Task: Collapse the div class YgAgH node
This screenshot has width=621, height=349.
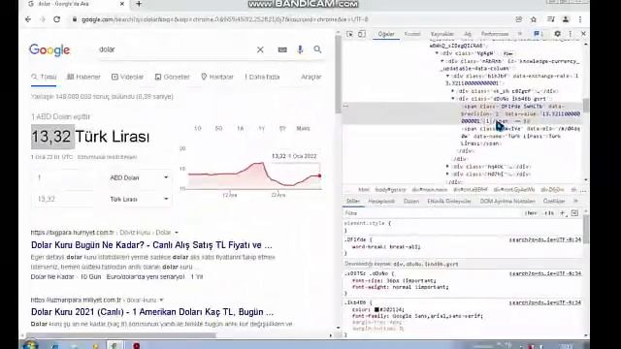Action: [x=437, y=53]
